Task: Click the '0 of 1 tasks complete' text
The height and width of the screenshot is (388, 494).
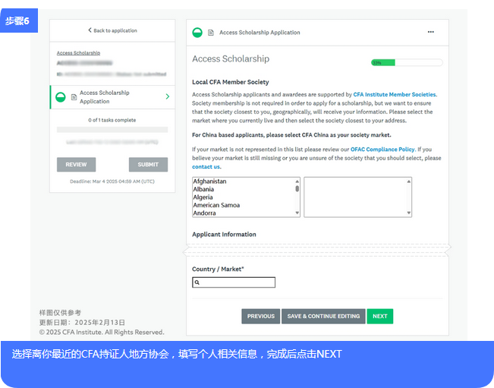Action: click(x=112, y=120)
